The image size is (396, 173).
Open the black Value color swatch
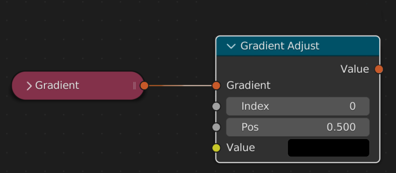click(x=329, y=148)
